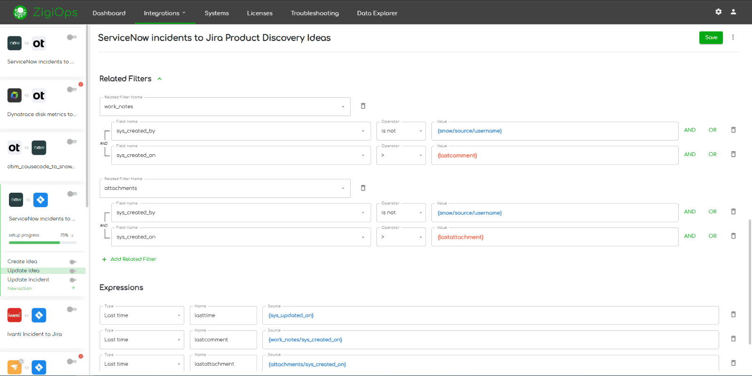This screenshot has width=752, height=376.
Task: Click the green Save button
Action: click(x=711, y=38)
